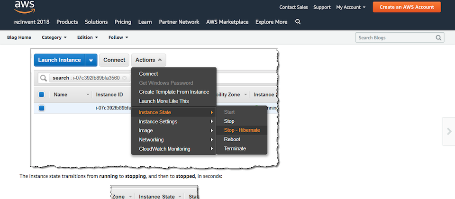The width and height of the screenshot is (455, 199).
Task: Click the Instance State column header below
Action: [x=157, y=196]
